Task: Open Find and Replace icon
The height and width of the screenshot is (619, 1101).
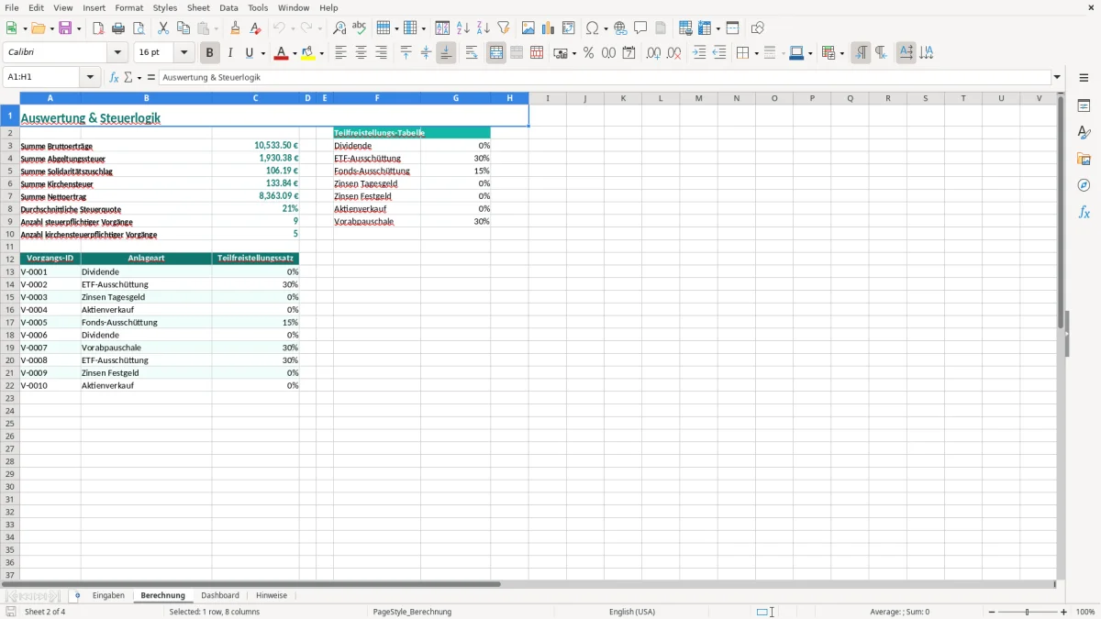Action: point(339,28)
